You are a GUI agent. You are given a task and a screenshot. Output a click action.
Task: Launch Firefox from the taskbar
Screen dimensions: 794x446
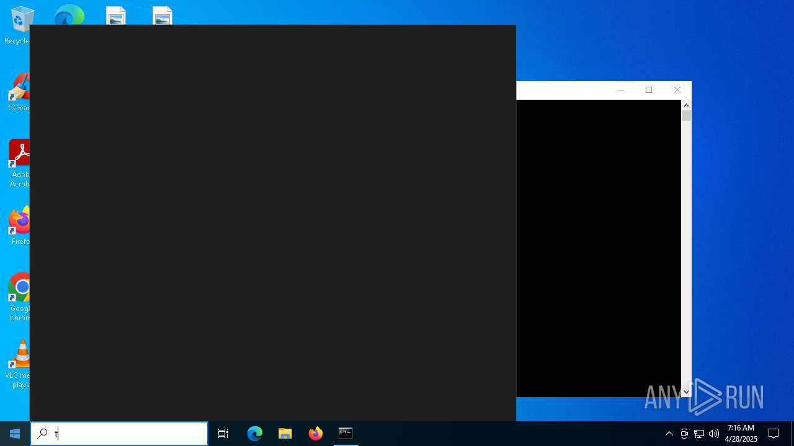pyautogui.click(x=316, y=434)
